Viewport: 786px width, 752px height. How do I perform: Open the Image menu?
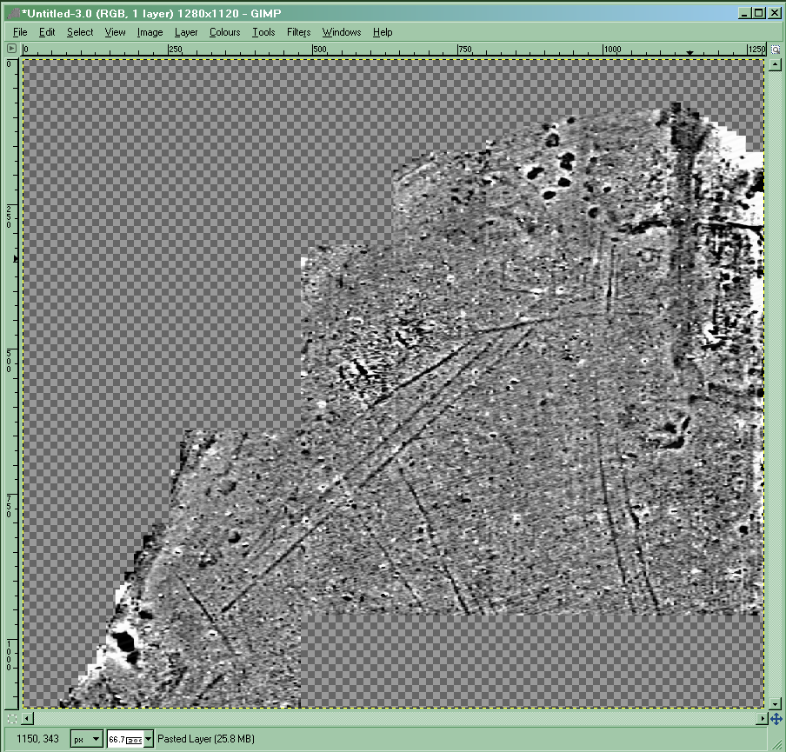point(150,32)
